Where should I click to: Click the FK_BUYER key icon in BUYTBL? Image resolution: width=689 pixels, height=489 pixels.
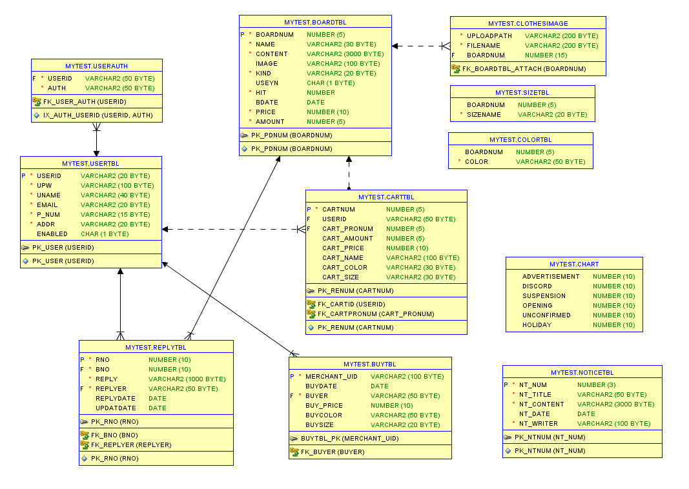tap(295, 452)
